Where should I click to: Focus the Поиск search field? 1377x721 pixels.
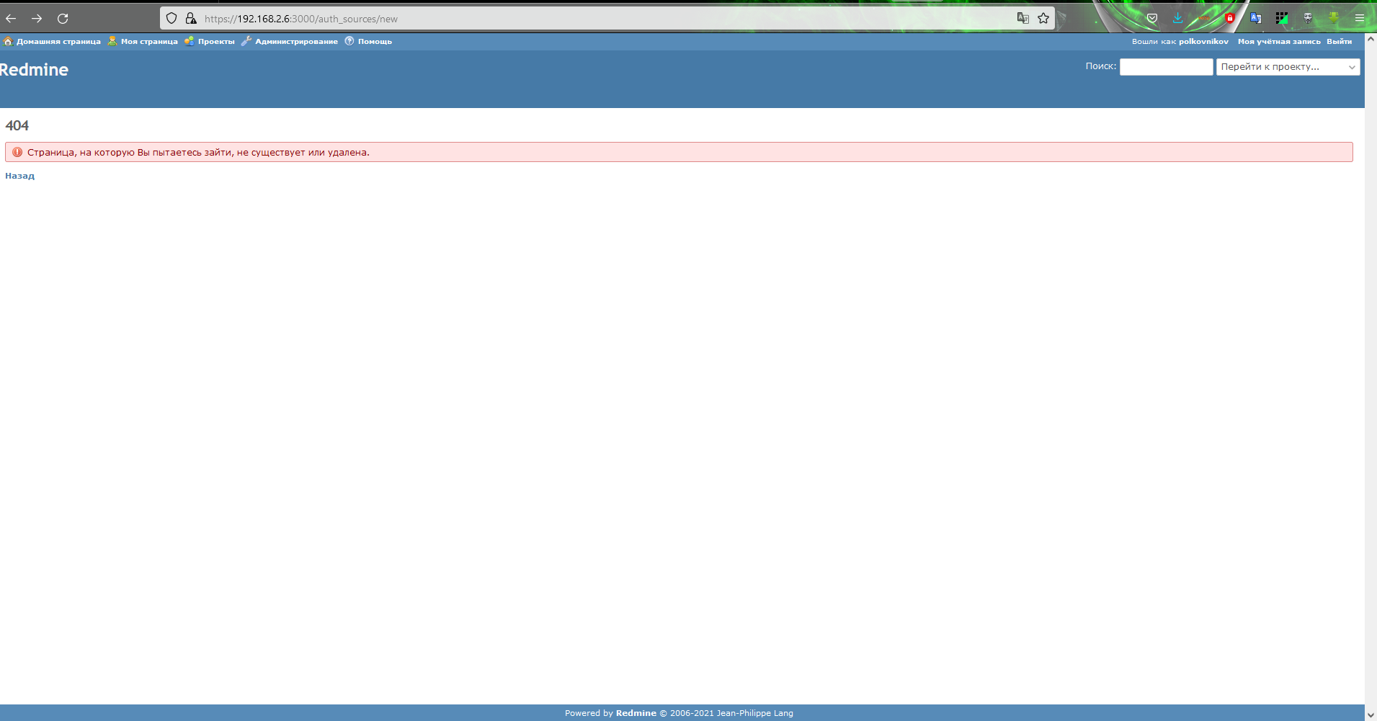[1166, 67]
